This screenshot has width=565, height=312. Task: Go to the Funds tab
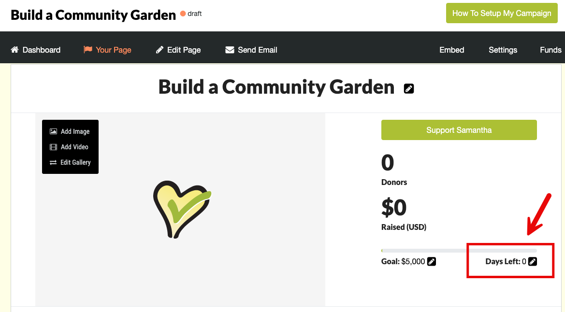click(x=551, y=50)
